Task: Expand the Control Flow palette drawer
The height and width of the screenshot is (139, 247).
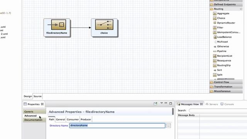Action: 226,82
